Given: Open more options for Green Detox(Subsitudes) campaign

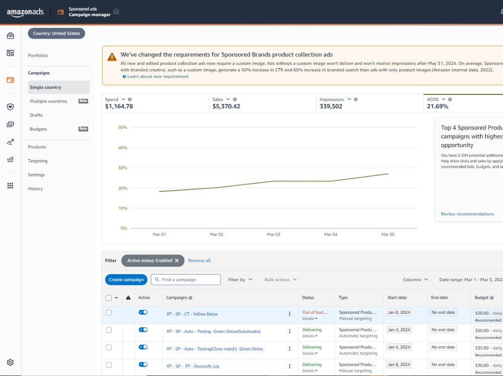Looking at the screenshot, I should point(289,331).
